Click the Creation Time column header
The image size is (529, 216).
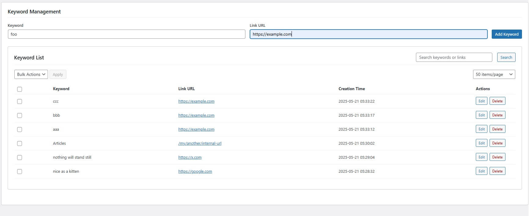(x=352, y=89)
